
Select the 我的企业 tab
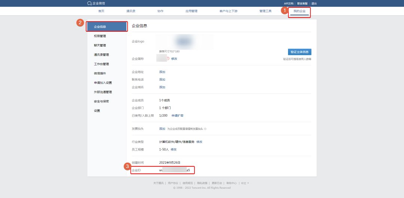coord(299,11)
